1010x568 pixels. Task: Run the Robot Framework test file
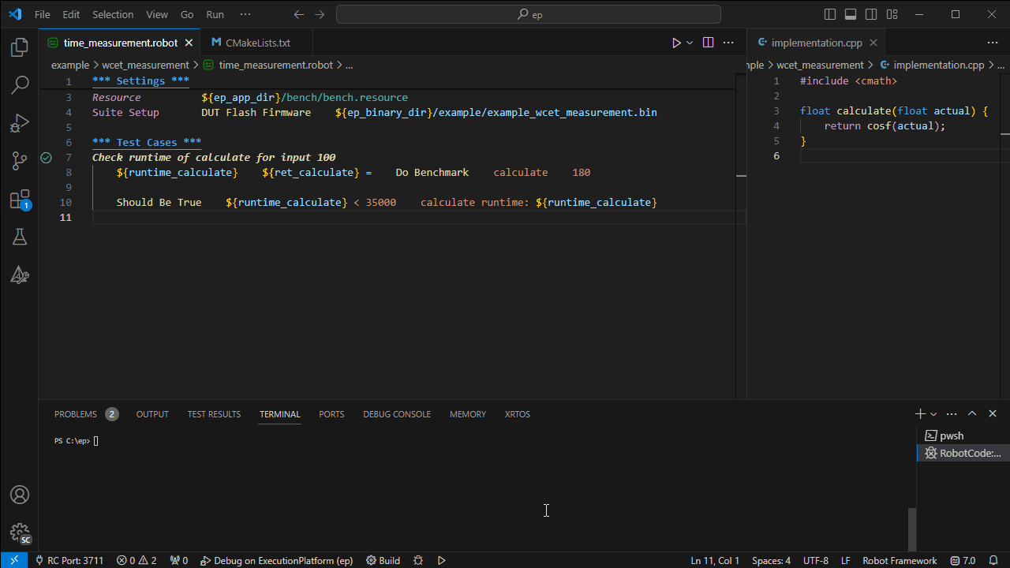point(676,42)
